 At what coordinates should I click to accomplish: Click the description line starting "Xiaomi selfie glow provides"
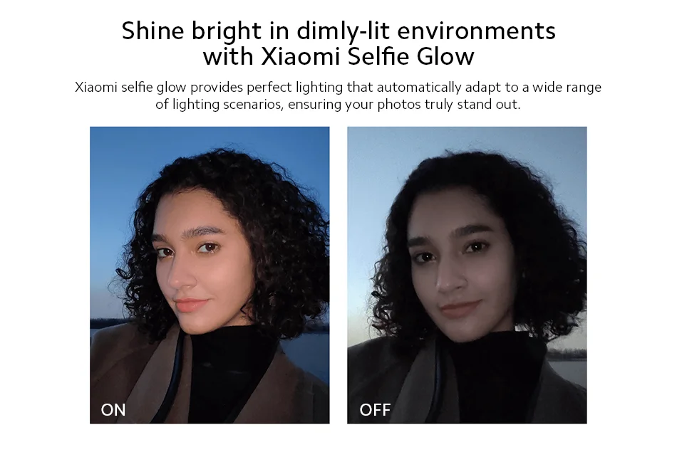[x=338, y=87]
